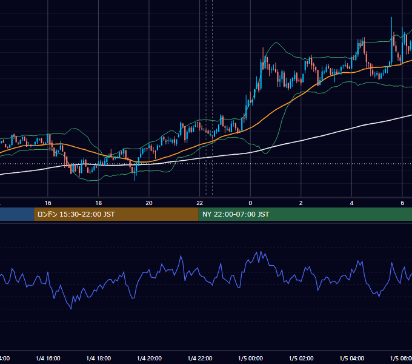This screenshot has height=364, width=412.
Task: Select the 1/4 20:00 time label
Action: 149,358
